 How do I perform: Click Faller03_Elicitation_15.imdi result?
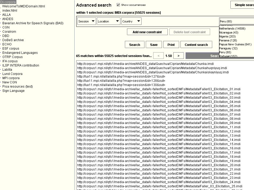[159, 144]
